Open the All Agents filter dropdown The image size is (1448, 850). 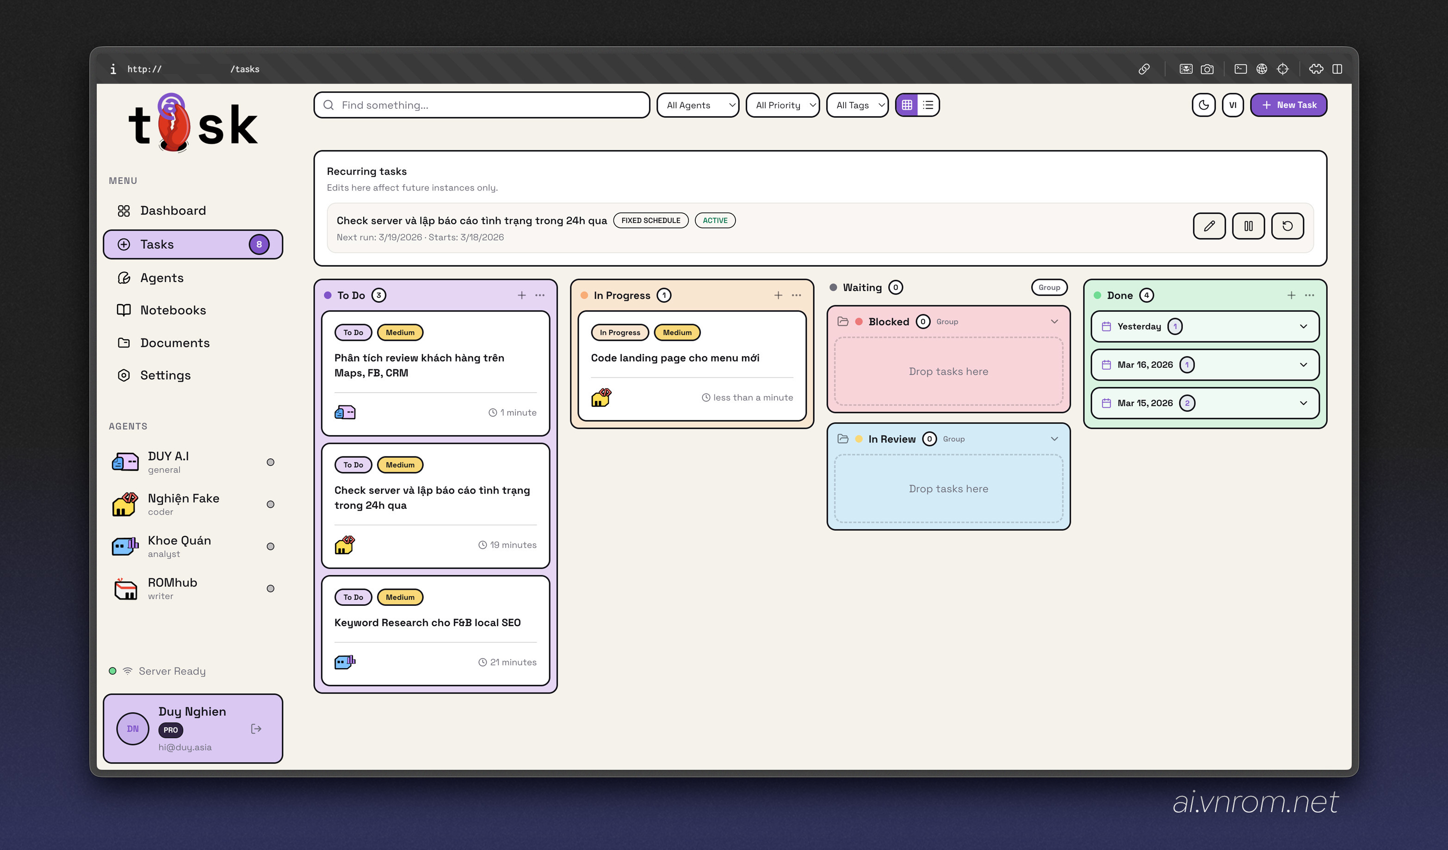pyautogui.click(x=698, y=105)
